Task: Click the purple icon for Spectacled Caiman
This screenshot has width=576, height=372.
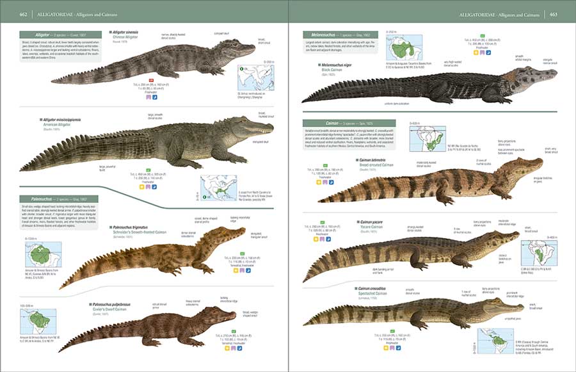Action: (392, 348)
